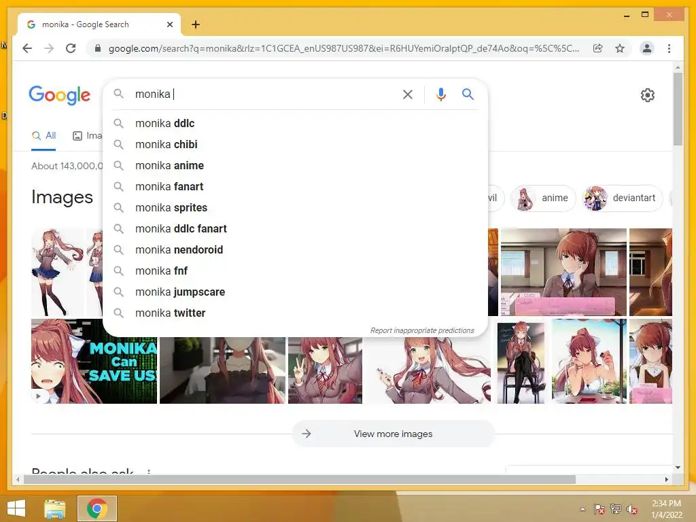
Task: Click View more images button
Action: [393, 434]
